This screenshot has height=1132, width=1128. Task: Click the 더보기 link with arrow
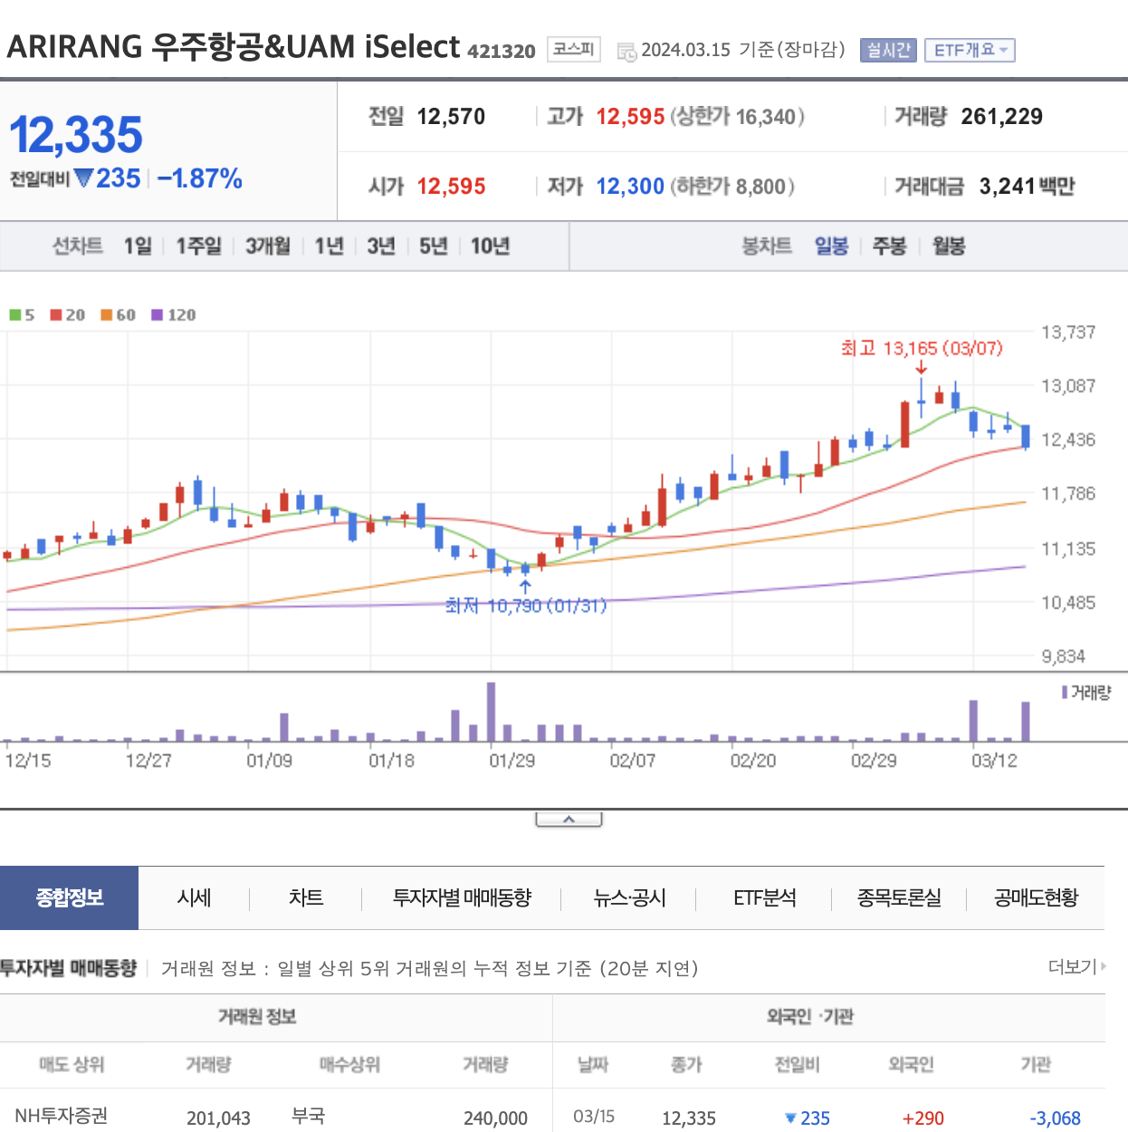pyautogui.click(x=1076, y=967)
